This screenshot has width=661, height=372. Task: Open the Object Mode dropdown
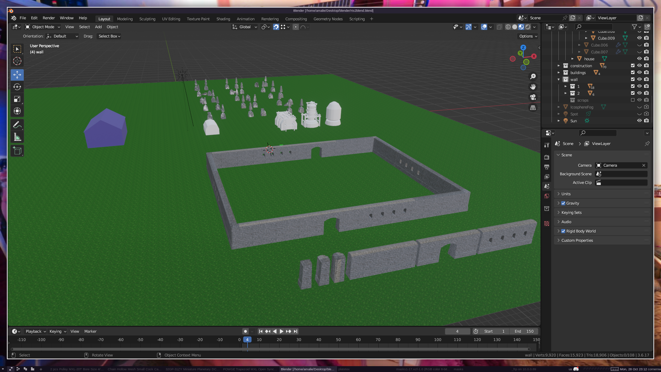point(43,27)
